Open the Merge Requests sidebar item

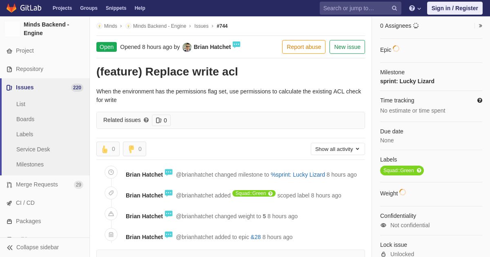[37, 184]
